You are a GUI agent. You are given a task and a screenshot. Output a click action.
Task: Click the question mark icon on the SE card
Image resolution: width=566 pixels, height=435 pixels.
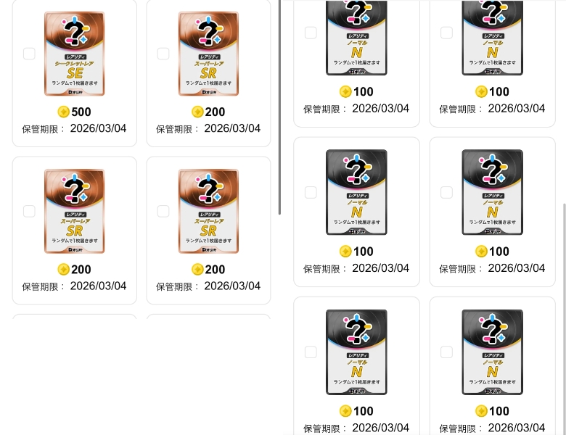(x=75, y=31)
